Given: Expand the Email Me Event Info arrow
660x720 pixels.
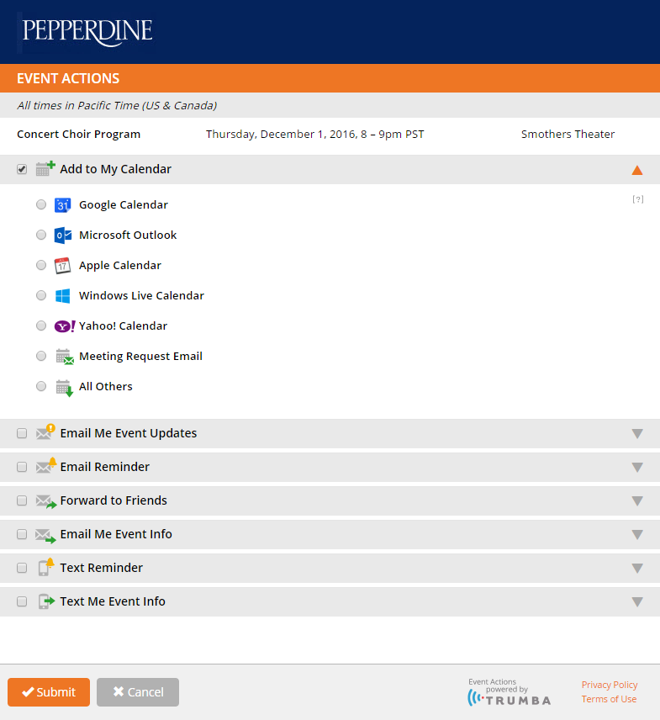Looking at the screenshot, I should pyautogui.click(x=637, y=534).
